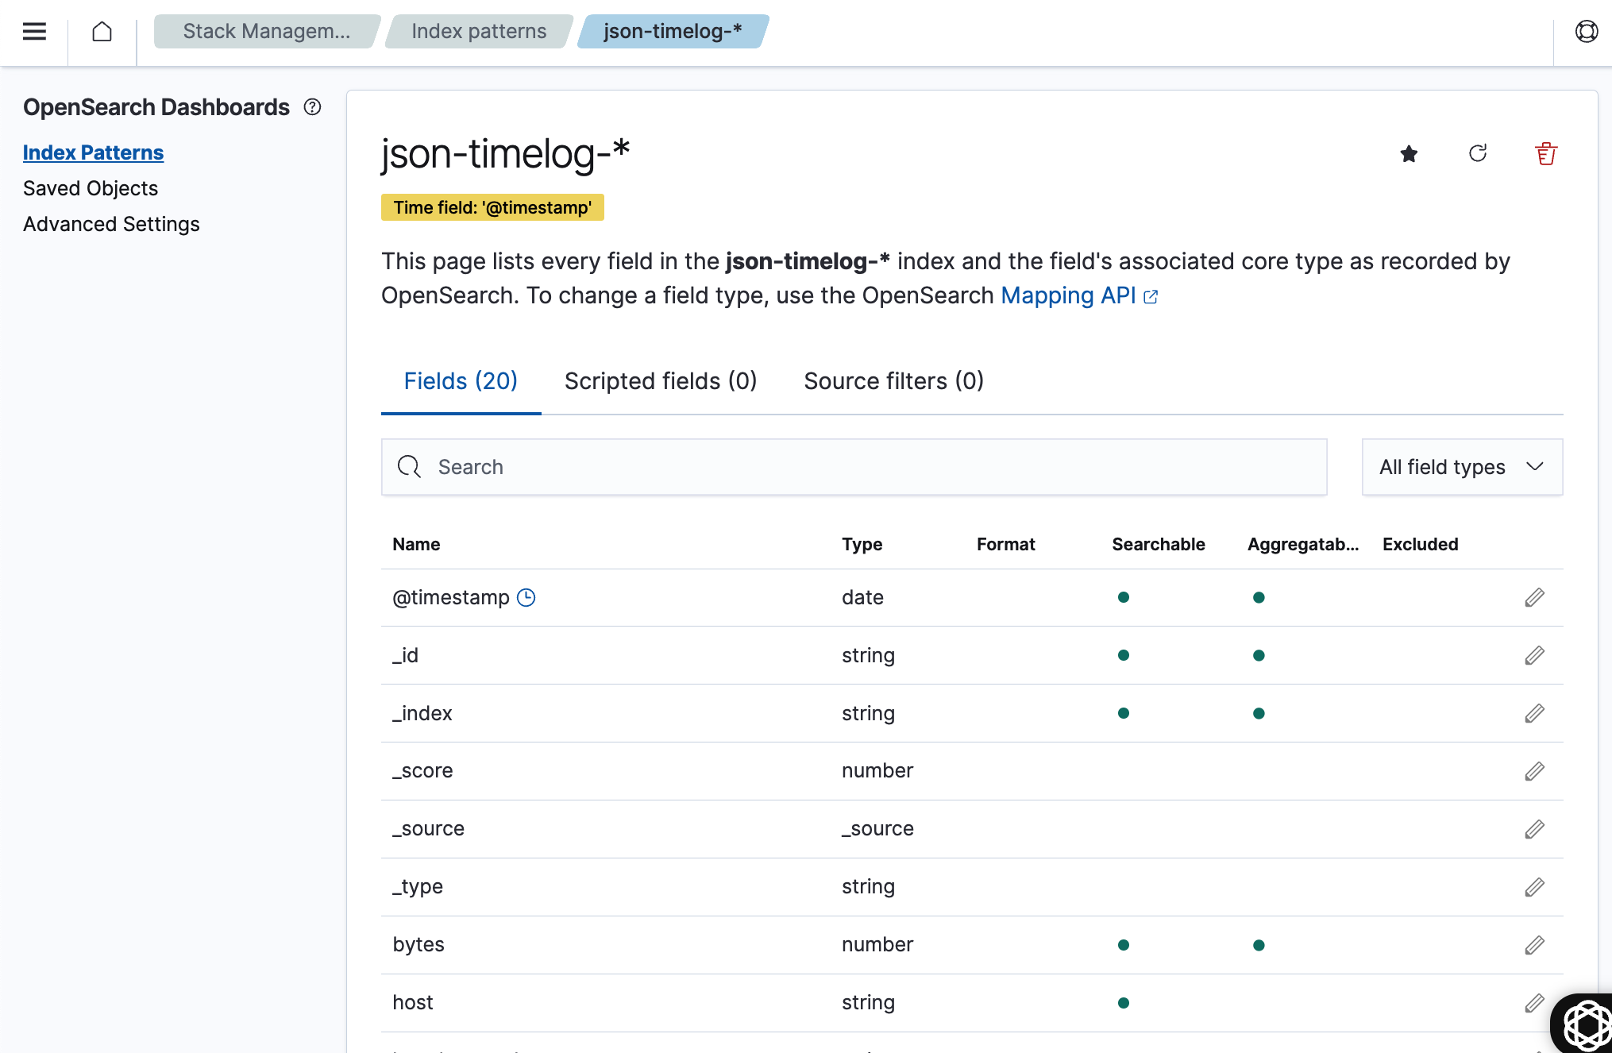The height and width of the screenshot is (1053, 1612).
Task: Open the hamburger navigation menu
Action: coord(34,32)
